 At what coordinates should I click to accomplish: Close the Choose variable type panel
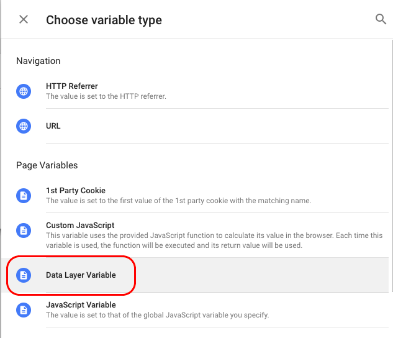[x=24, y=19]
